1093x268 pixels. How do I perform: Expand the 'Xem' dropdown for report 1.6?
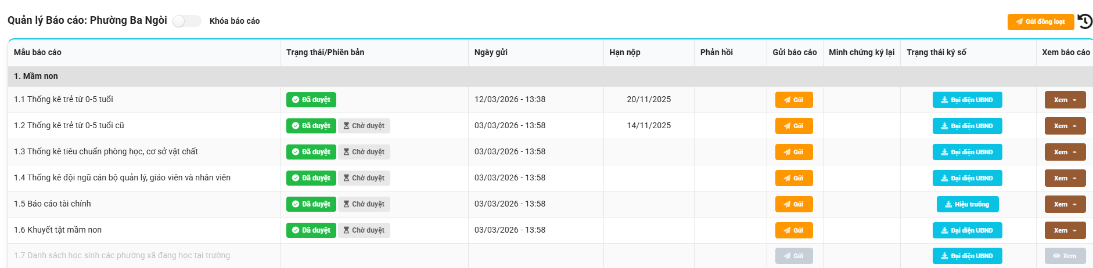[x=1065, y=230]
